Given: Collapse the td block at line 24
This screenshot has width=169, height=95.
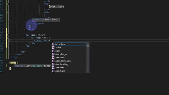Looking at the screenshot, I should click(x=8, y=4).
